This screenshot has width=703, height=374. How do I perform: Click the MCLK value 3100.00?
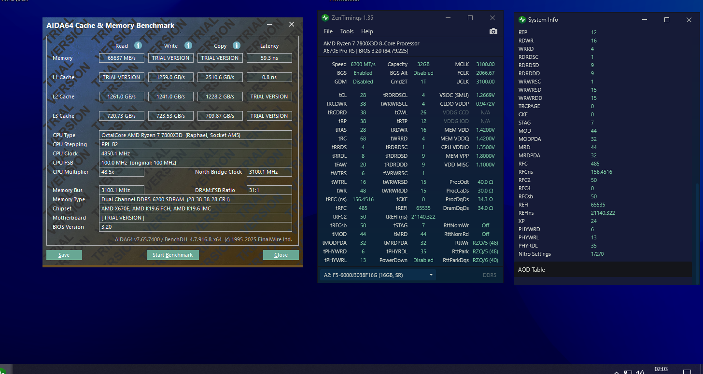(x=485, y=64)
